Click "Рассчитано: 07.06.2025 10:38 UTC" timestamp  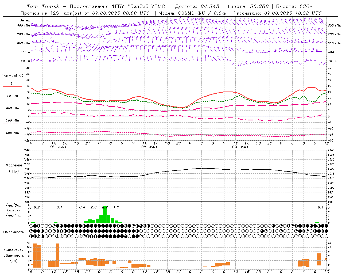tap(277, 13)
